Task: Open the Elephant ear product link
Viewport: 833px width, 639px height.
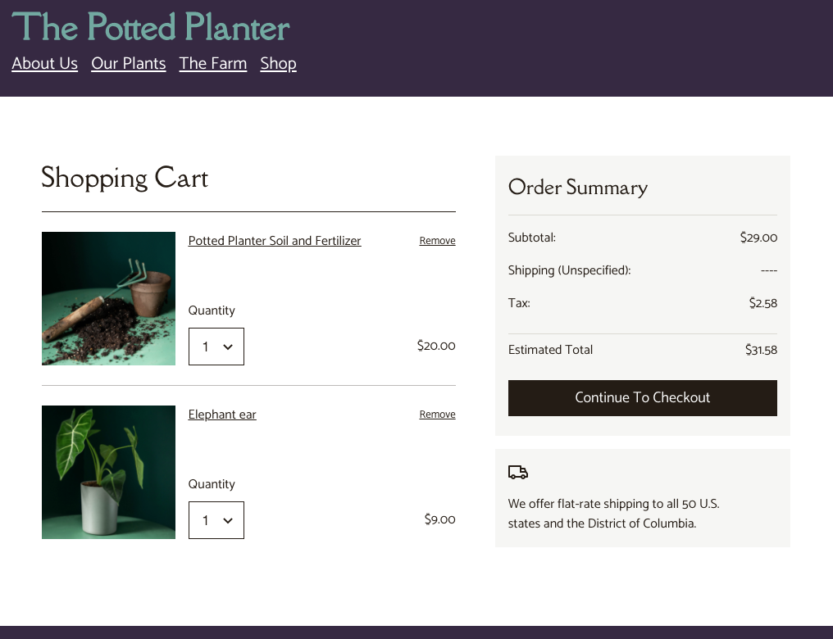Action: point(222,415)
